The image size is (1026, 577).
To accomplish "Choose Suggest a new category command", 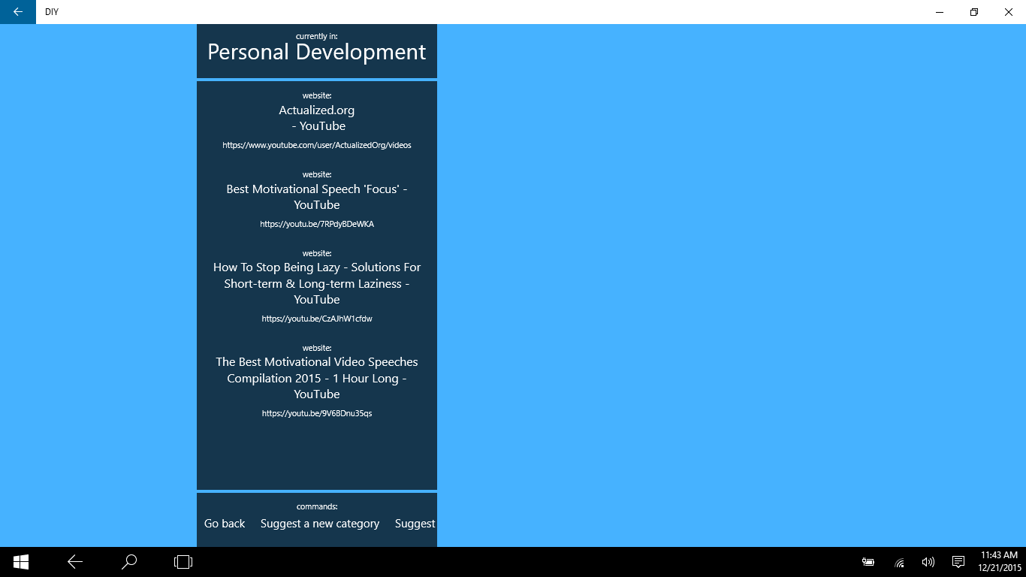I will (320, 524).
